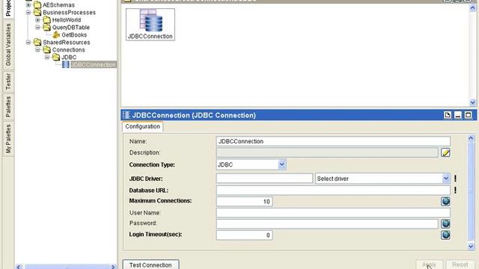
Task: Expand the HelloWorld tree node
Action: click(x=38, y=20)
